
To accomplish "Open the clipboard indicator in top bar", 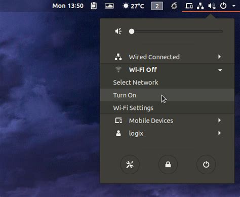I will pos(94,6).
